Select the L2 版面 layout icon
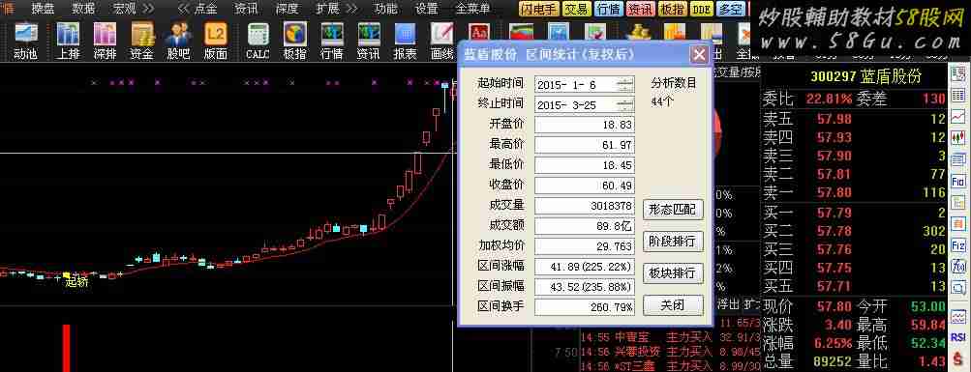Viewport: 971px width, 372px height. pyautogui.click(x=215, y=41)
